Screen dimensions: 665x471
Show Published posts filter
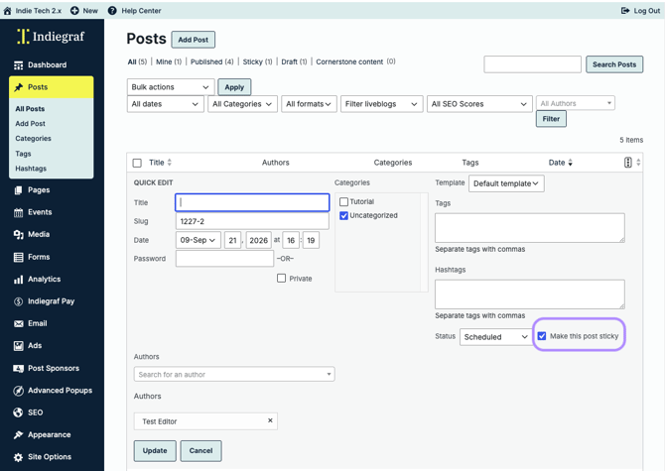pos(211,61)
